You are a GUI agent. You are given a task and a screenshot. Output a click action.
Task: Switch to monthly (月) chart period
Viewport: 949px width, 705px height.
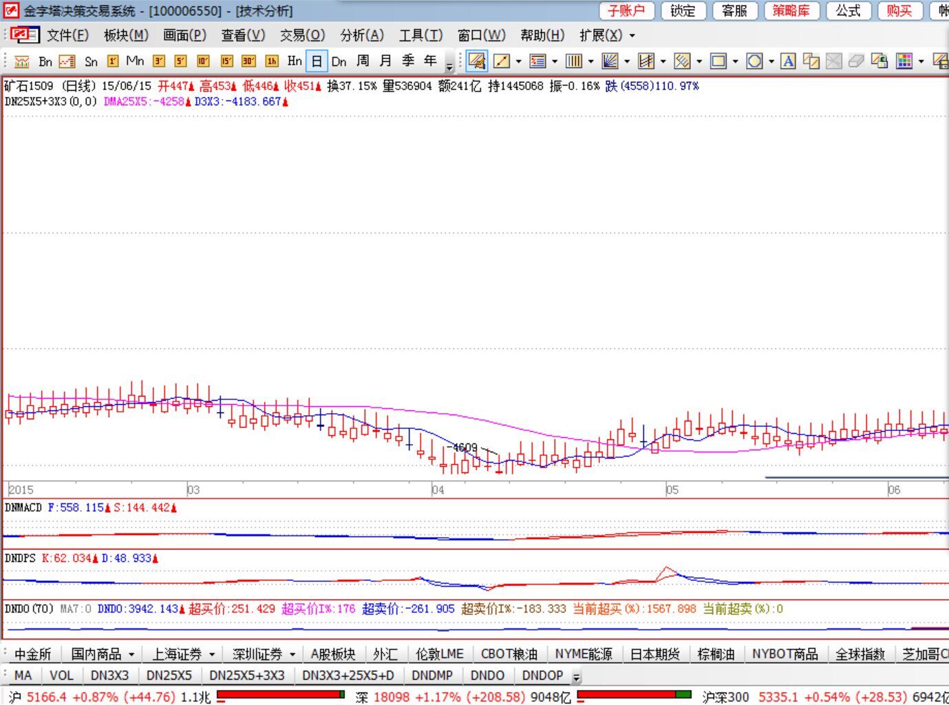coord(385,61)
